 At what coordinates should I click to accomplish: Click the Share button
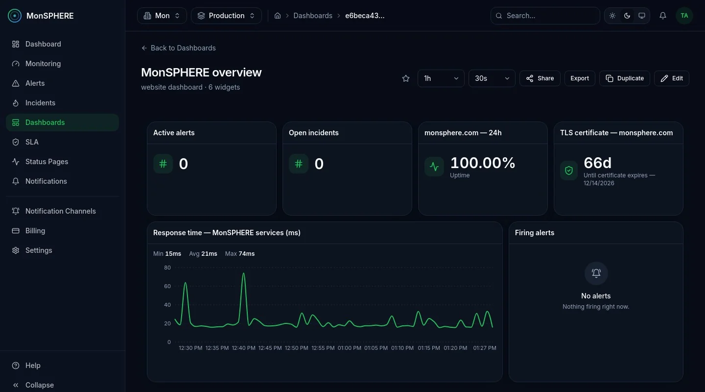pyautogui.click(x=540, y=78)
